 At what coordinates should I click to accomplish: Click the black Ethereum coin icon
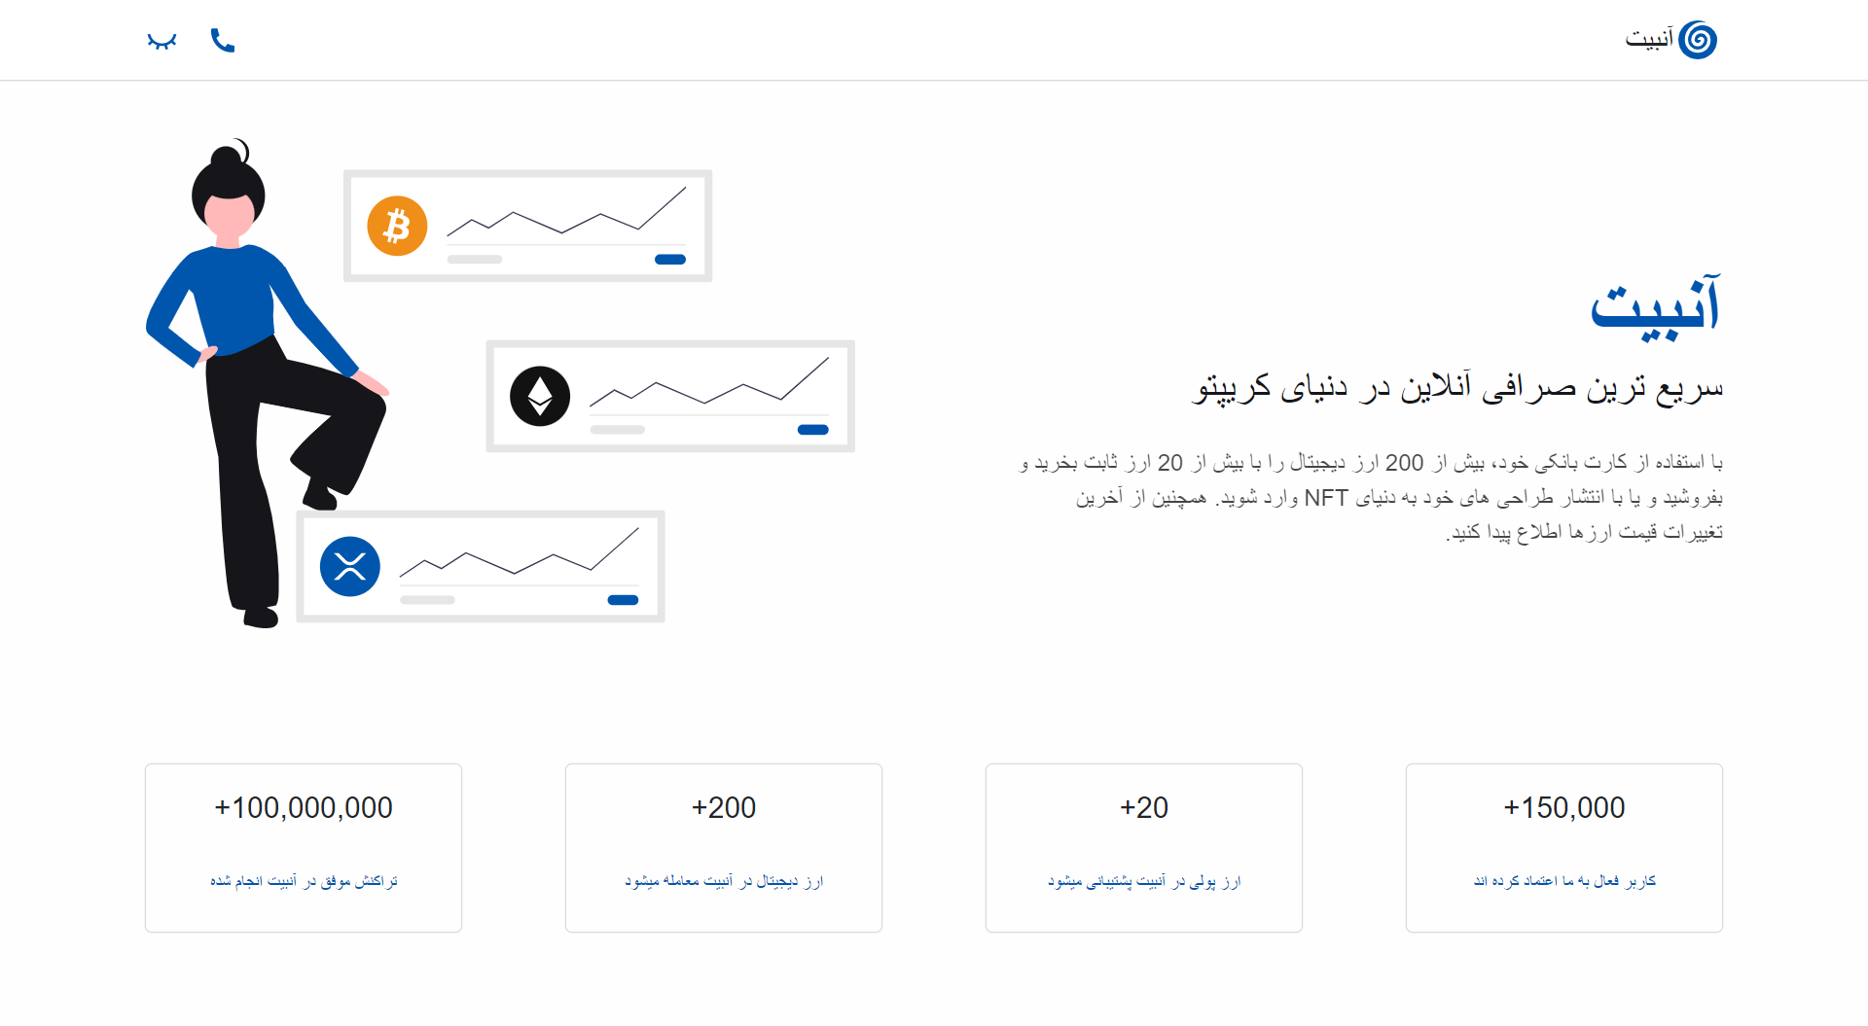click(x=540, y=396)
